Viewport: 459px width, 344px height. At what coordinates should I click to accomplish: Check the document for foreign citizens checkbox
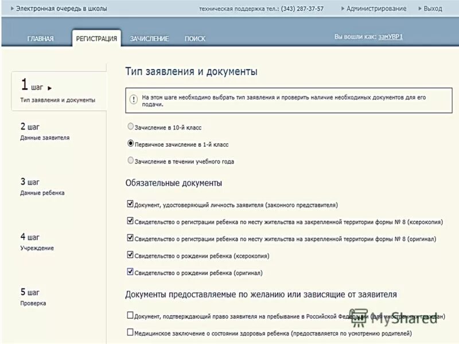point(131,314)
